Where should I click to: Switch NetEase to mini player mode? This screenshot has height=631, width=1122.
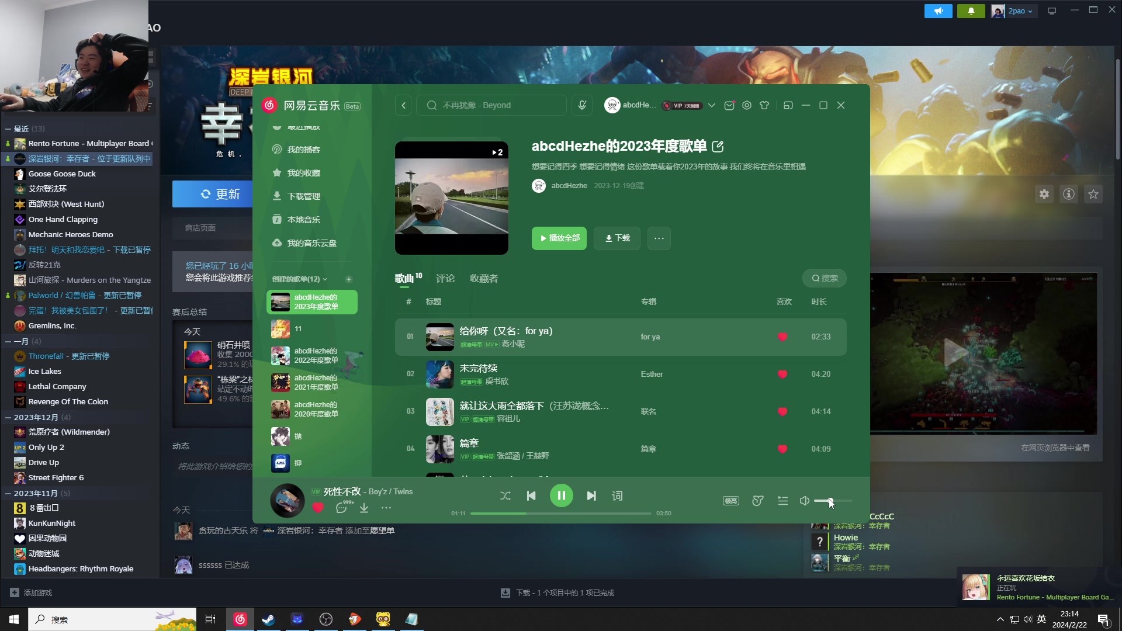tap(788, 105)
